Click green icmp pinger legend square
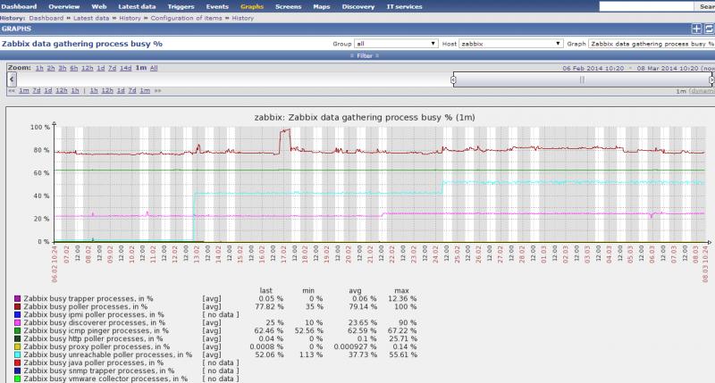715x383 pixels. click(18, 330)
